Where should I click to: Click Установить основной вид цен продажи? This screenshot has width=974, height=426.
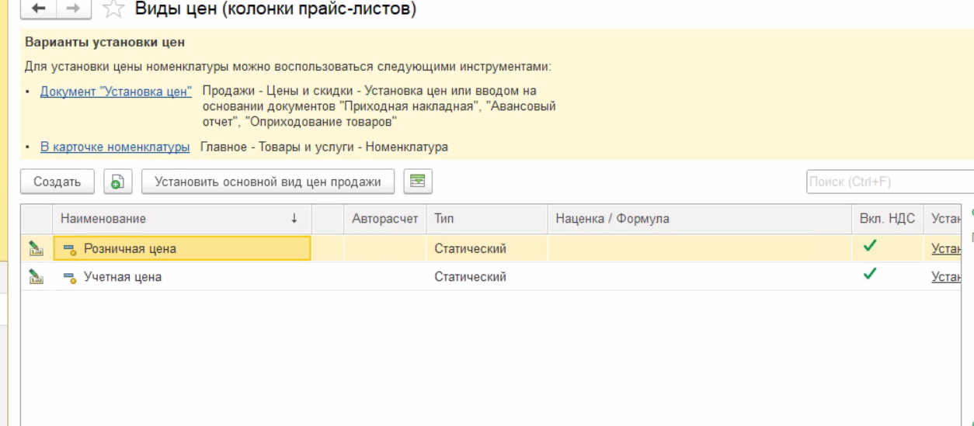pos(268,182)
